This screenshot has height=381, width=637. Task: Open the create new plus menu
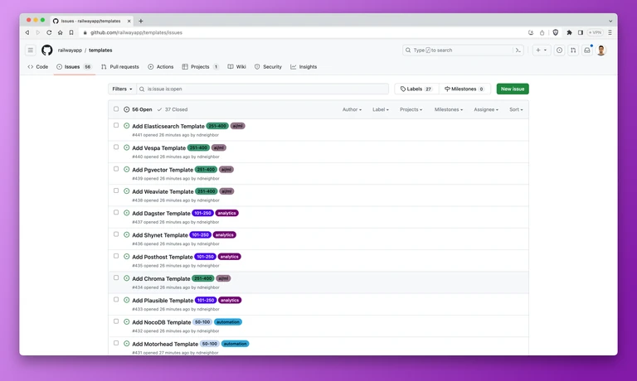coord(541,51)
